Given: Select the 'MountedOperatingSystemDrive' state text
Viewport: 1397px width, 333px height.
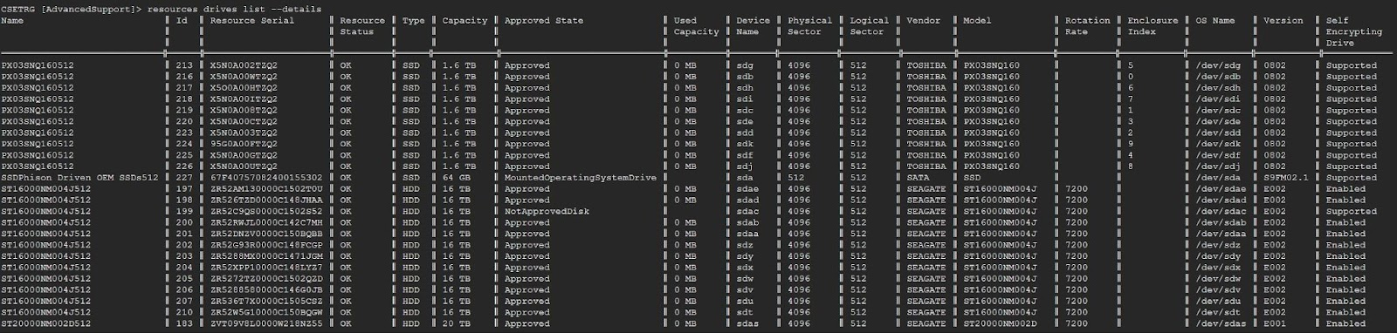Looking at the screenshot, I should coord(580,178).
